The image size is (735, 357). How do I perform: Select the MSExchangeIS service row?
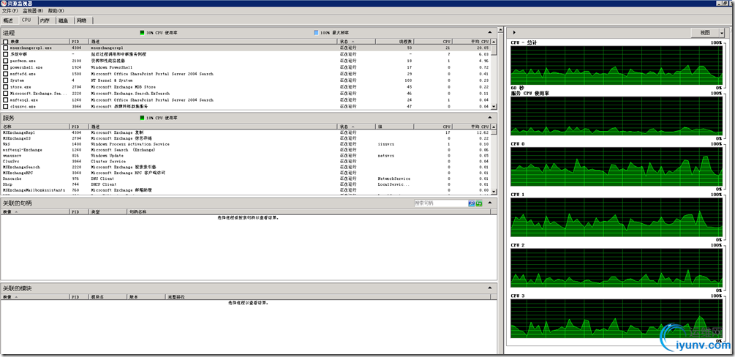pos(246,138)
